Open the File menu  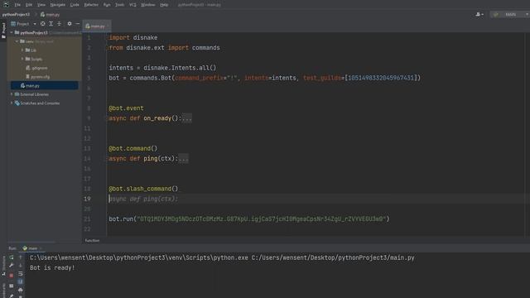pyautogui.click(x=17, y=5)
